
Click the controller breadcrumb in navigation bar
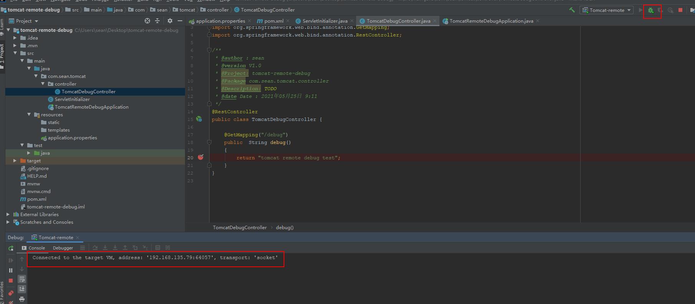218,10
